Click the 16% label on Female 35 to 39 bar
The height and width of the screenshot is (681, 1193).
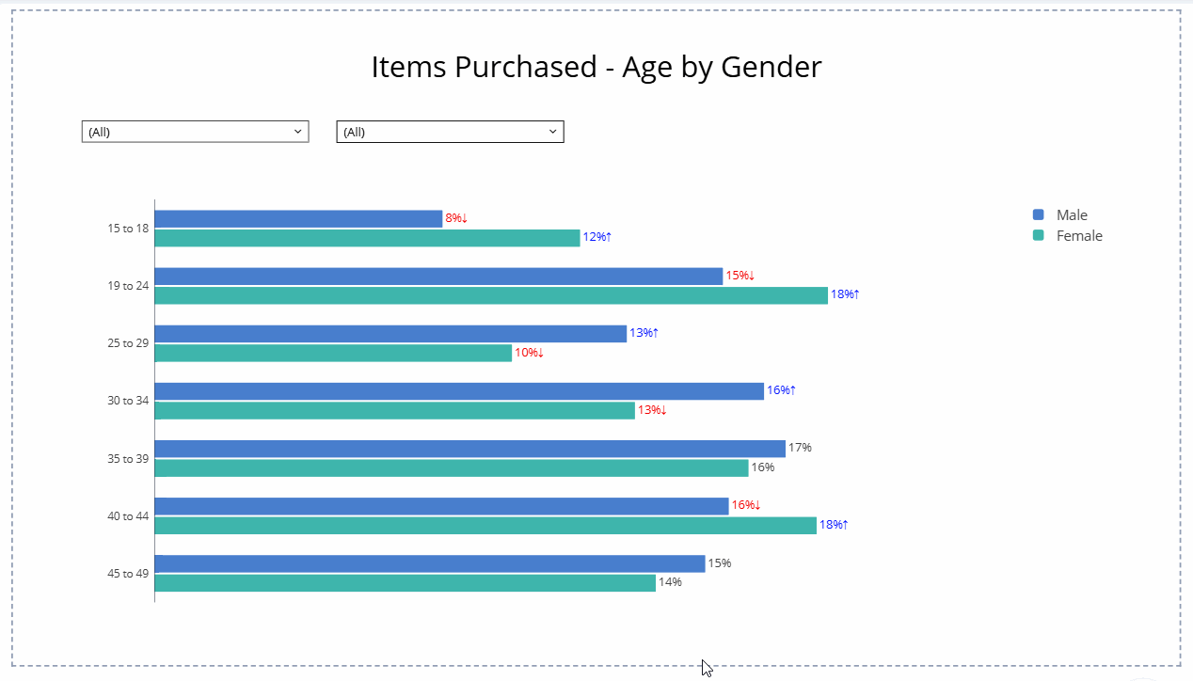pos(764,466)
